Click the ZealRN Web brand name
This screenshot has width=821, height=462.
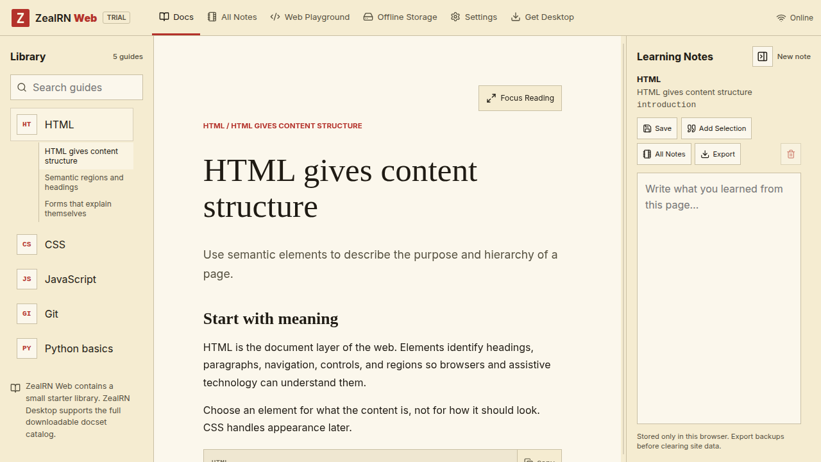(66, 18)
